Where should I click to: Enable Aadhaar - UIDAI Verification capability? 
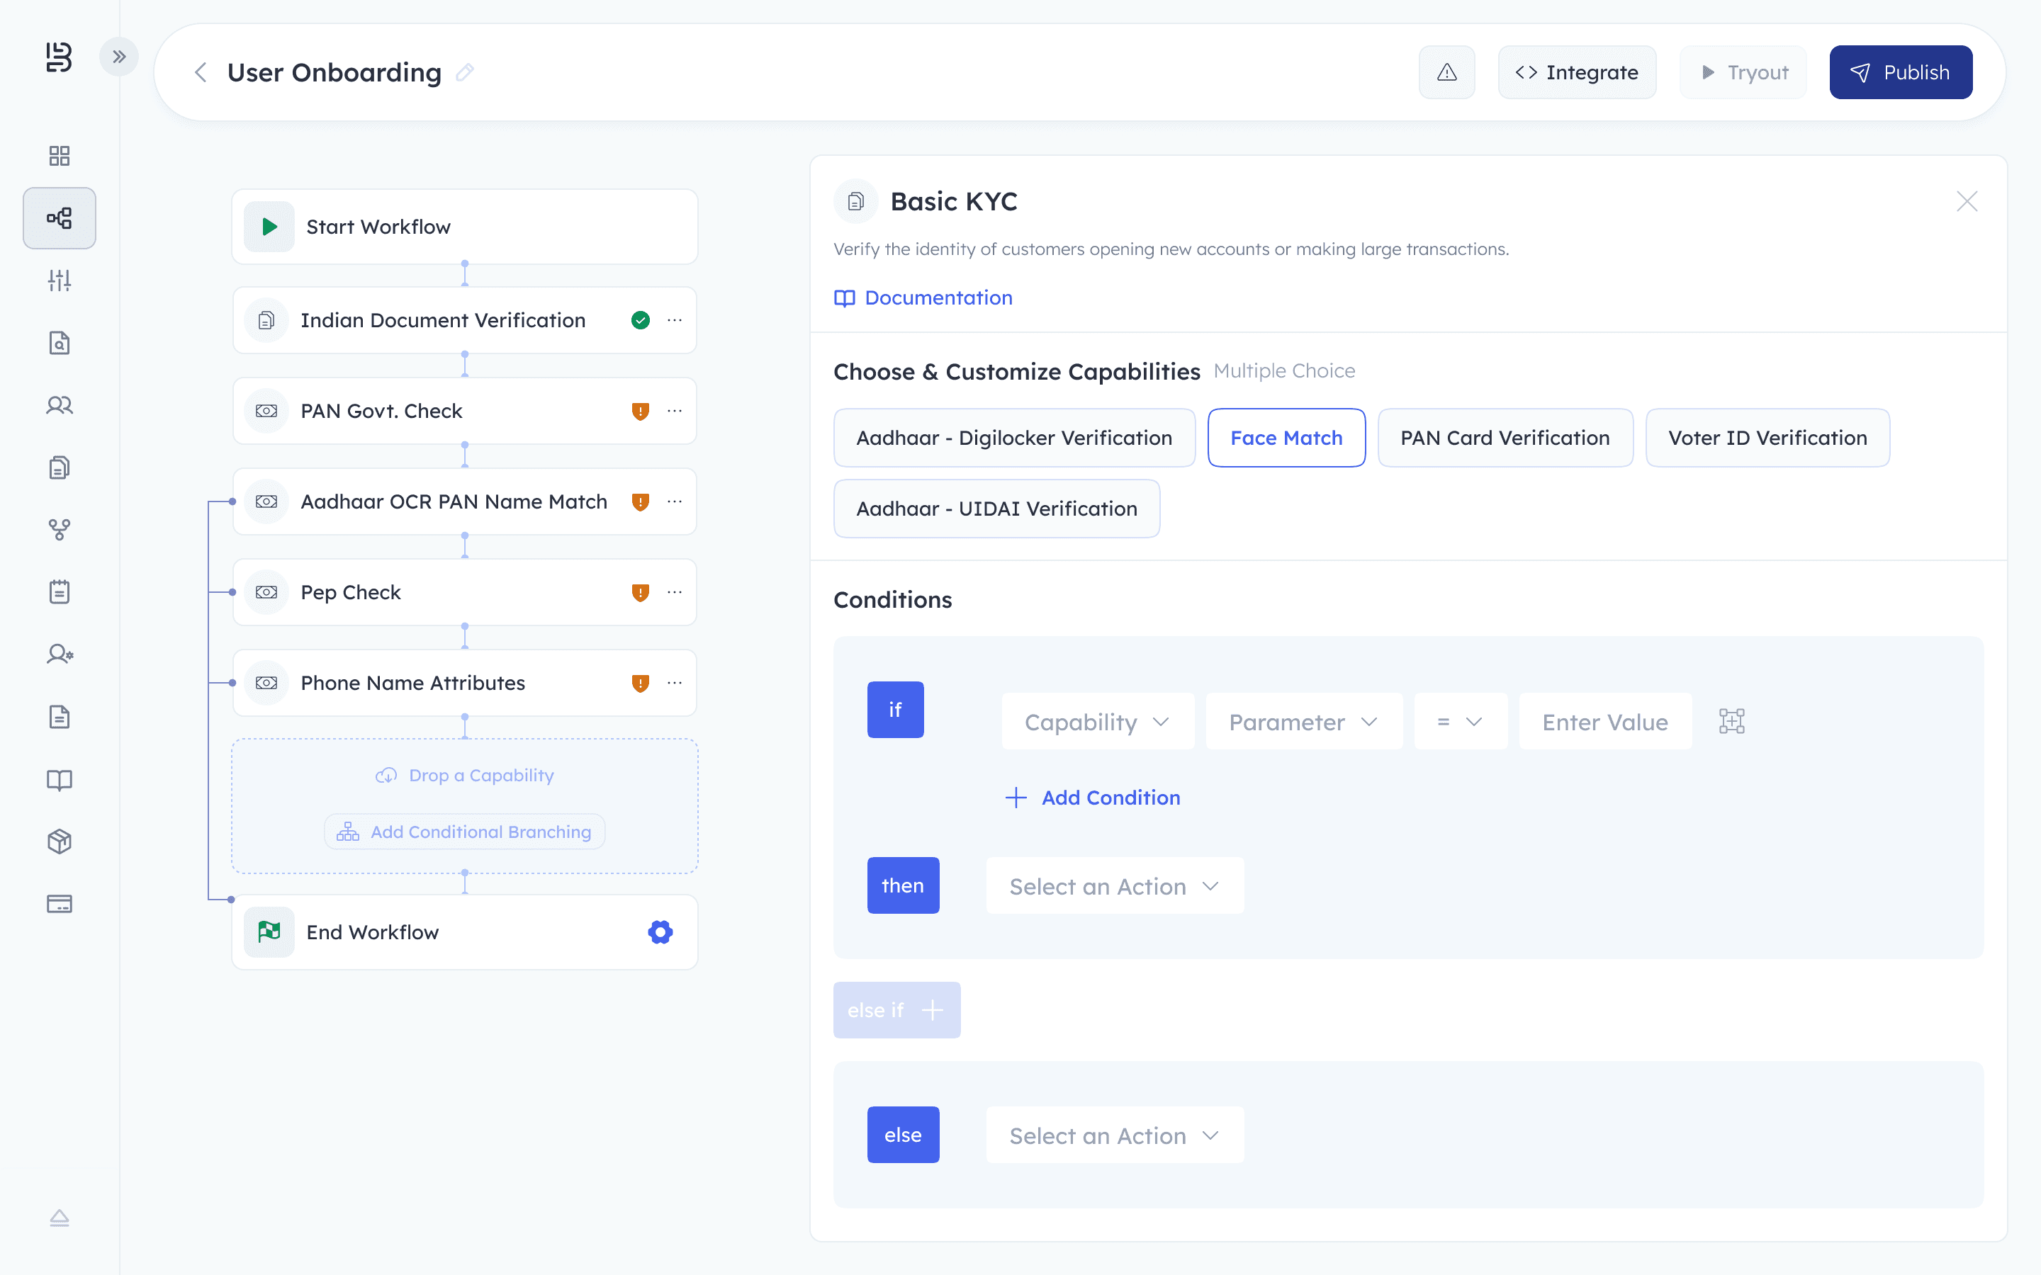tap(996, 509)
